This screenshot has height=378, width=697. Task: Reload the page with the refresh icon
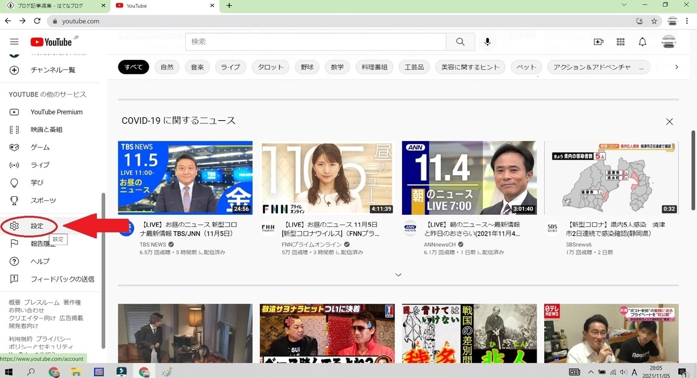click(37, 21)
